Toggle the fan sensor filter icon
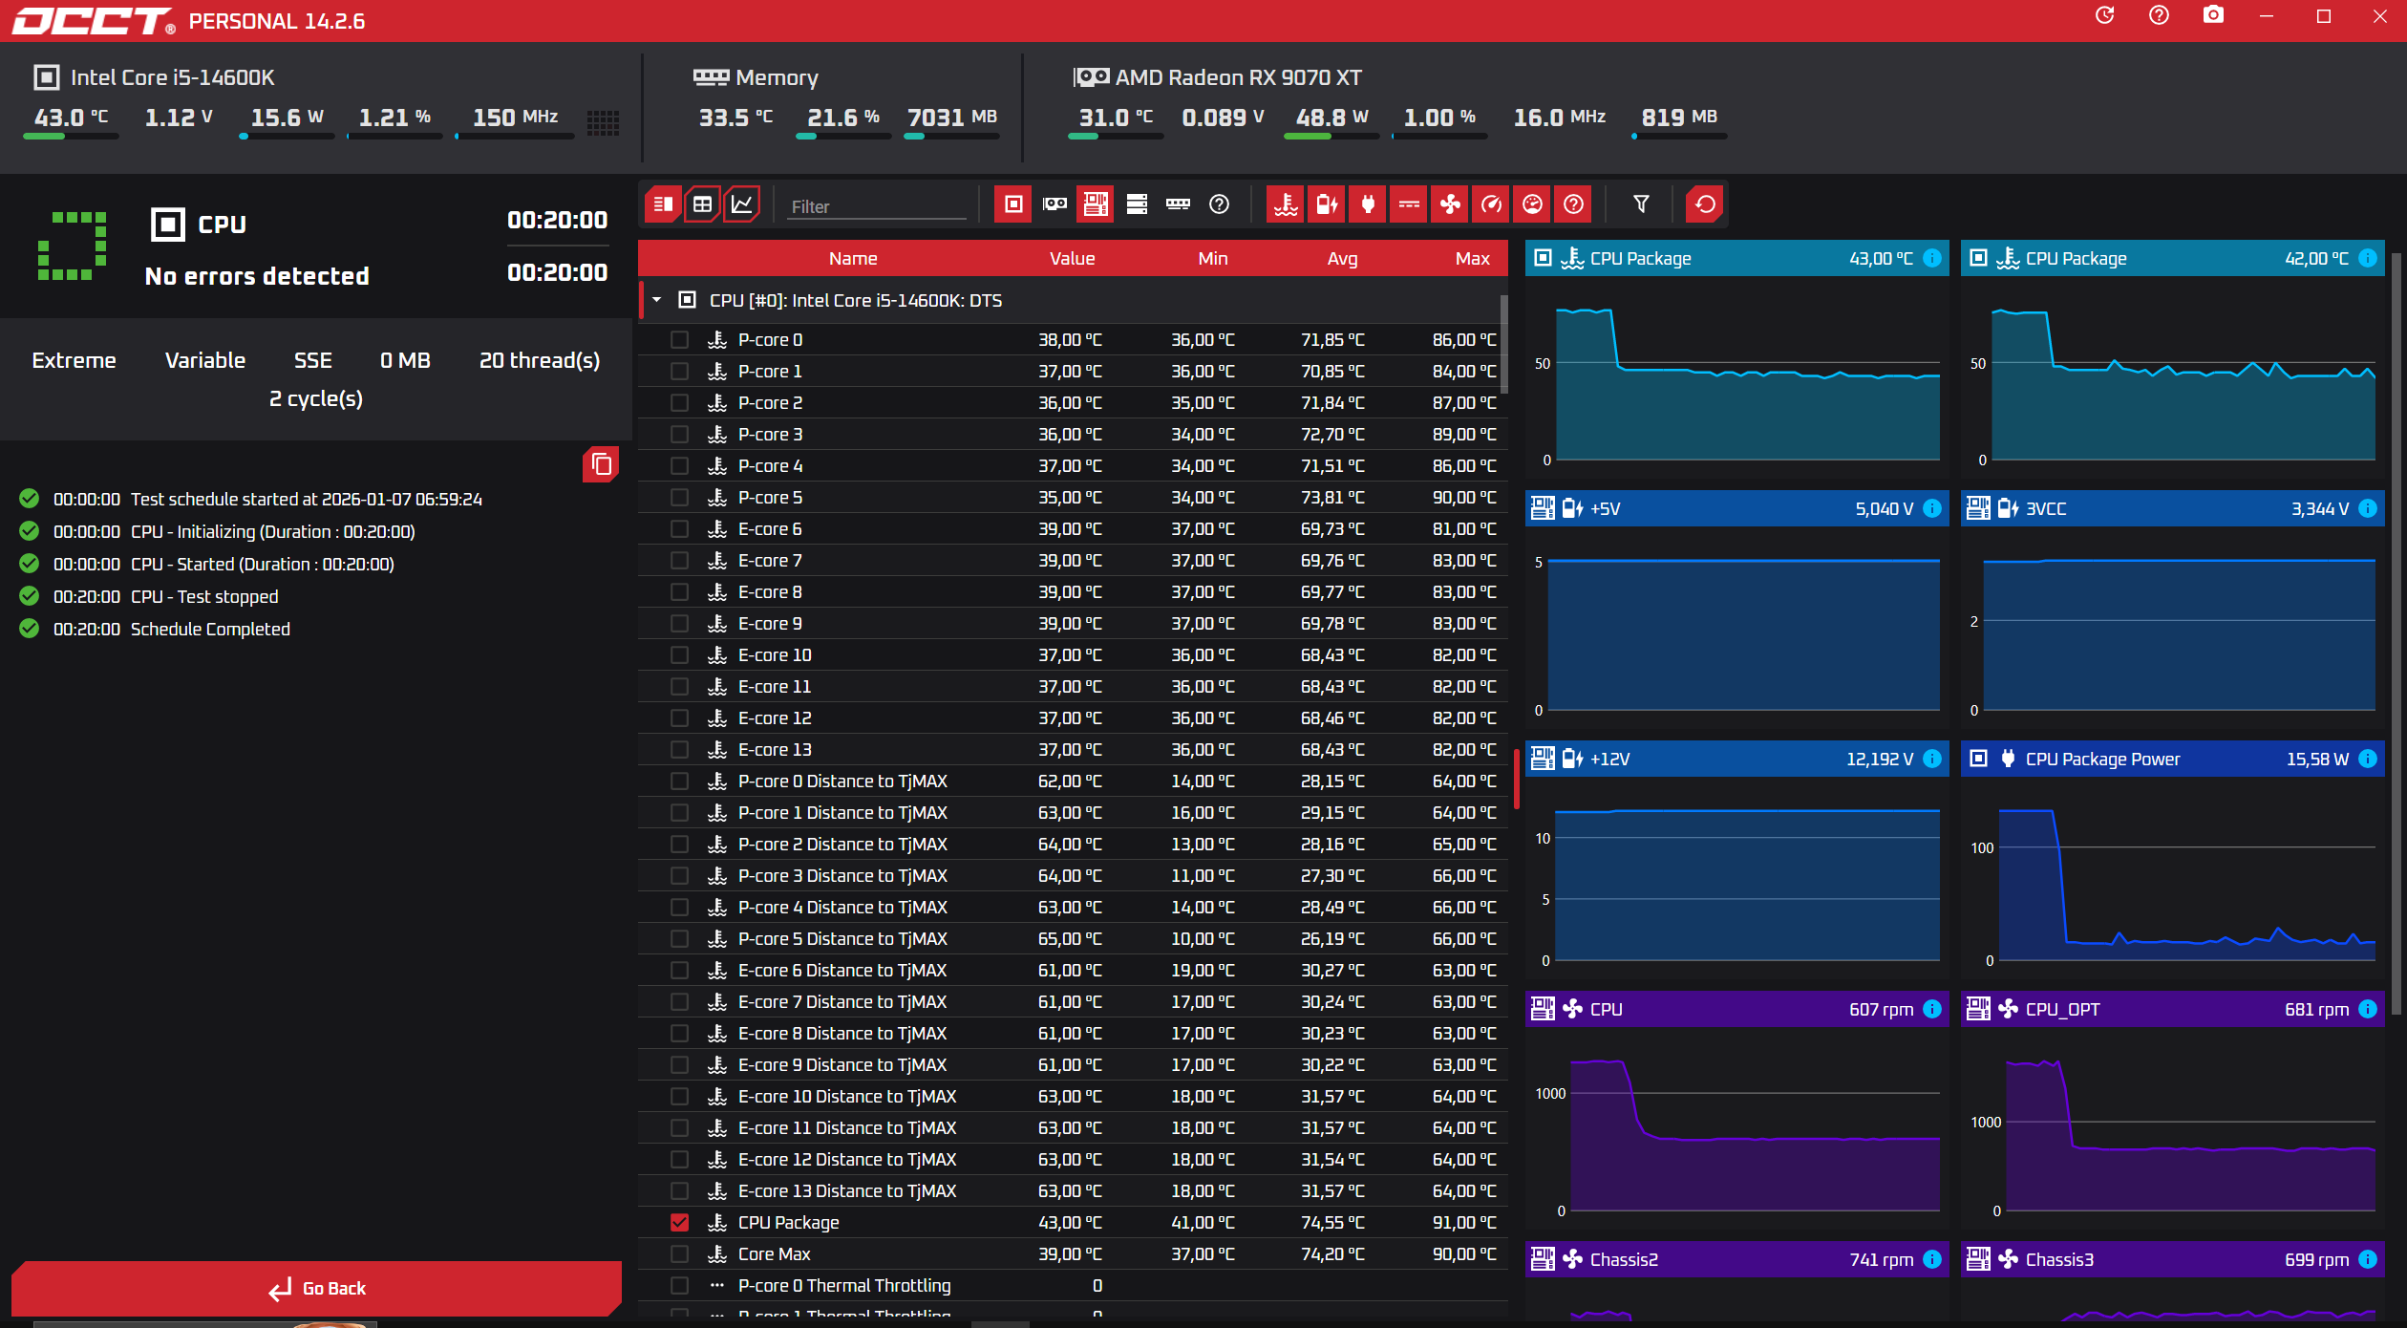 [x=1450, y=204]
